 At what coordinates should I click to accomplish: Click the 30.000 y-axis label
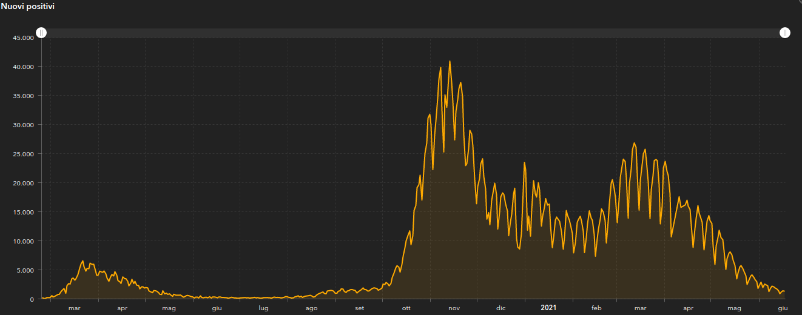23,125
